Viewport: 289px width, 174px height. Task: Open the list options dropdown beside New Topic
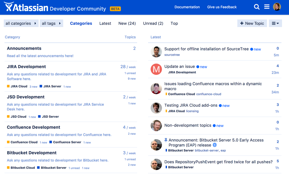(275, 23)
